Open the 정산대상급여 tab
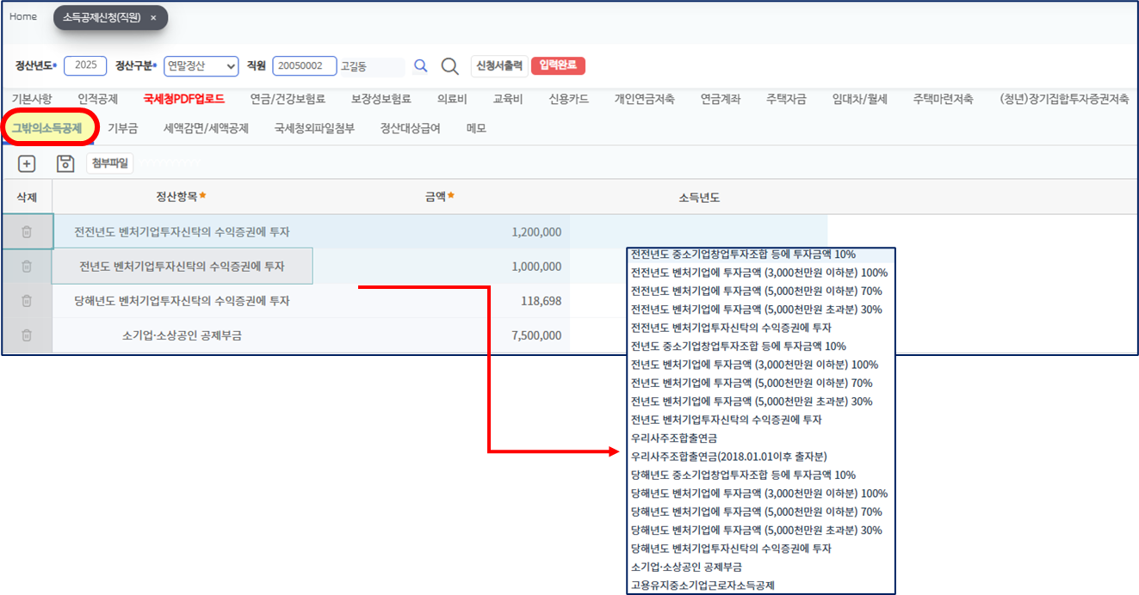 tap(411, 128)
